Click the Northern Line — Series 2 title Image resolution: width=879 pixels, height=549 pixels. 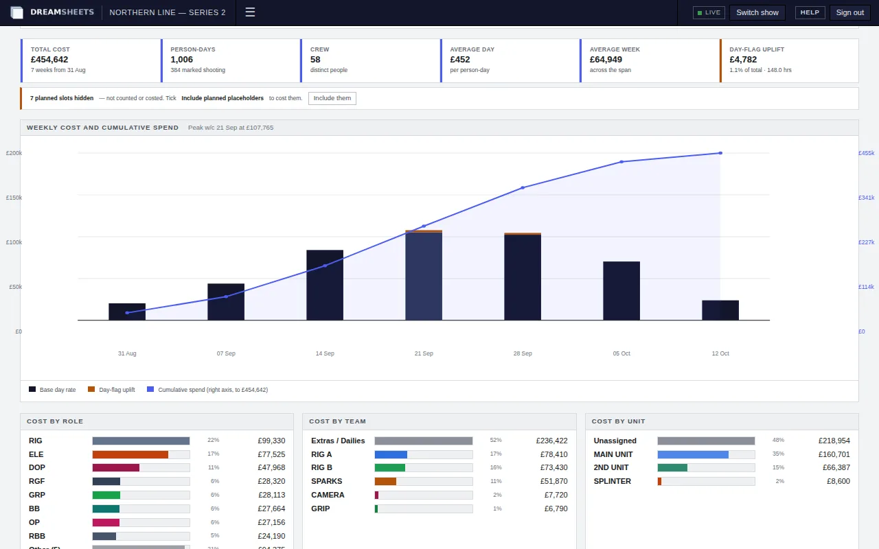click(x=168, y=12)
